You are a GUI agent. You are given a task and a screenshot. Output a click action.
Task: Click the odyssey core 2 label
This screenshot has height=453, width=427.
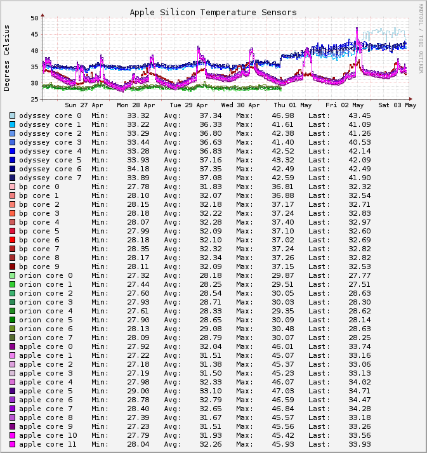point(50,133)
